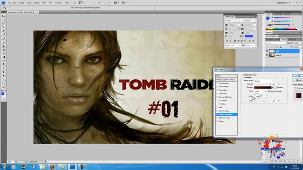Viewport: 303px width, 170px height.
Task: Click the Layer 1 image thumbnail
Action: 272,55
